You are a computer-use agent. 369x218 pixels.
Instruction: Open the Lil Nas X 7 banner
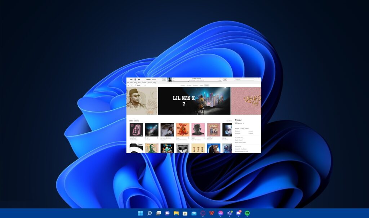[x=194, y=101]
